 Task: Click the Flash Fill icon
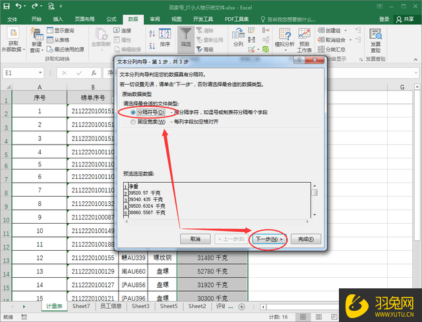tap(251, 30)
